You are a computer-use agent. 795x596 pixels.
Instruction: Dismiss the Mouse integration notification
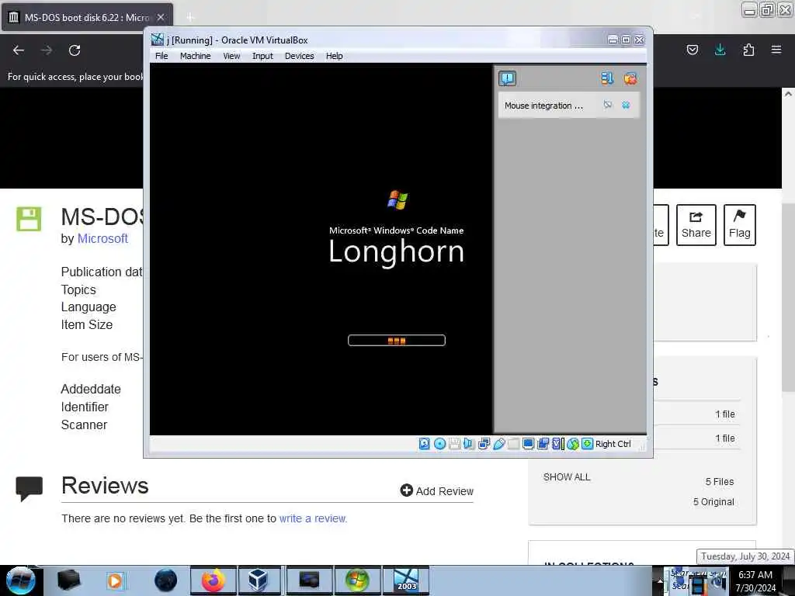tap(627, 105)
